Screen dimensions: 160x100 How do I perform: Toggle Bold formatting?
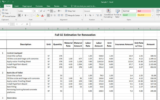[19, 15]
